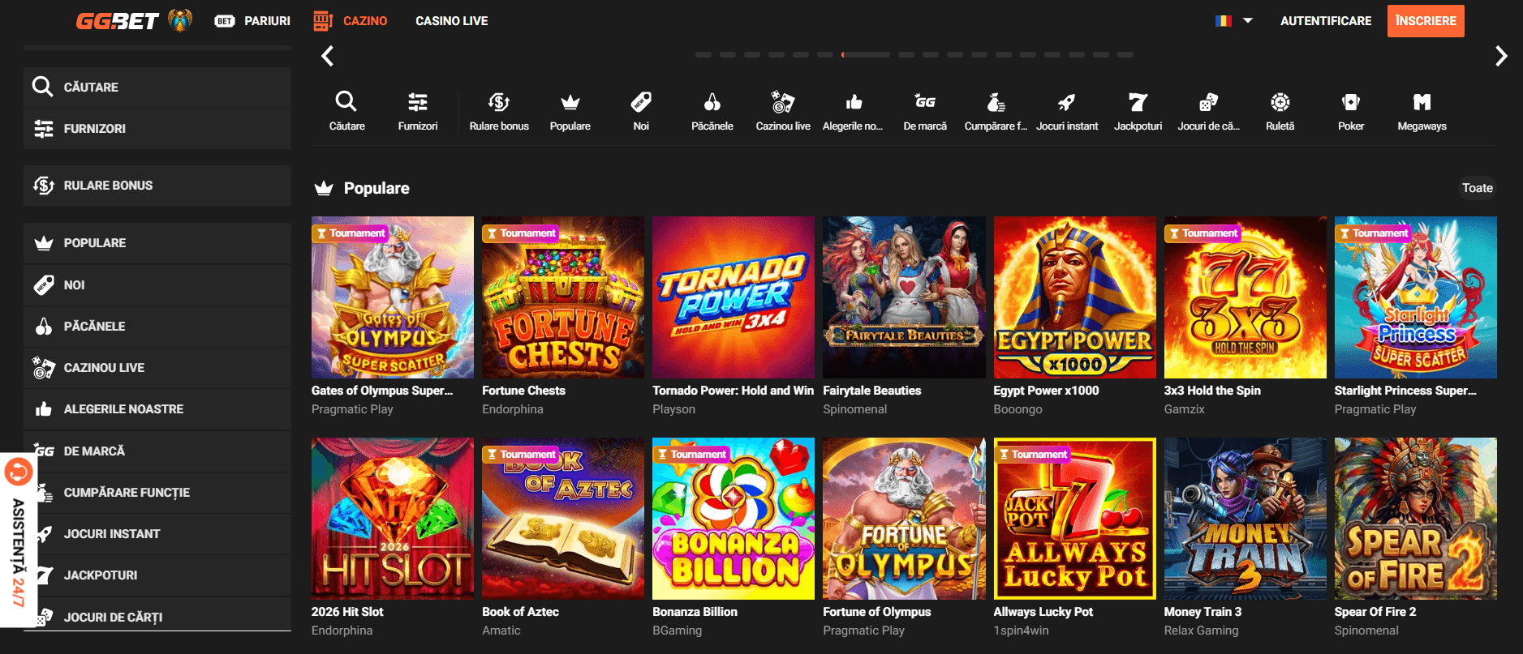Open the Book of Aztec game thumbnail
This screenshot has width=1523, height=654.
pyautogui.click(x=563, y=519)
